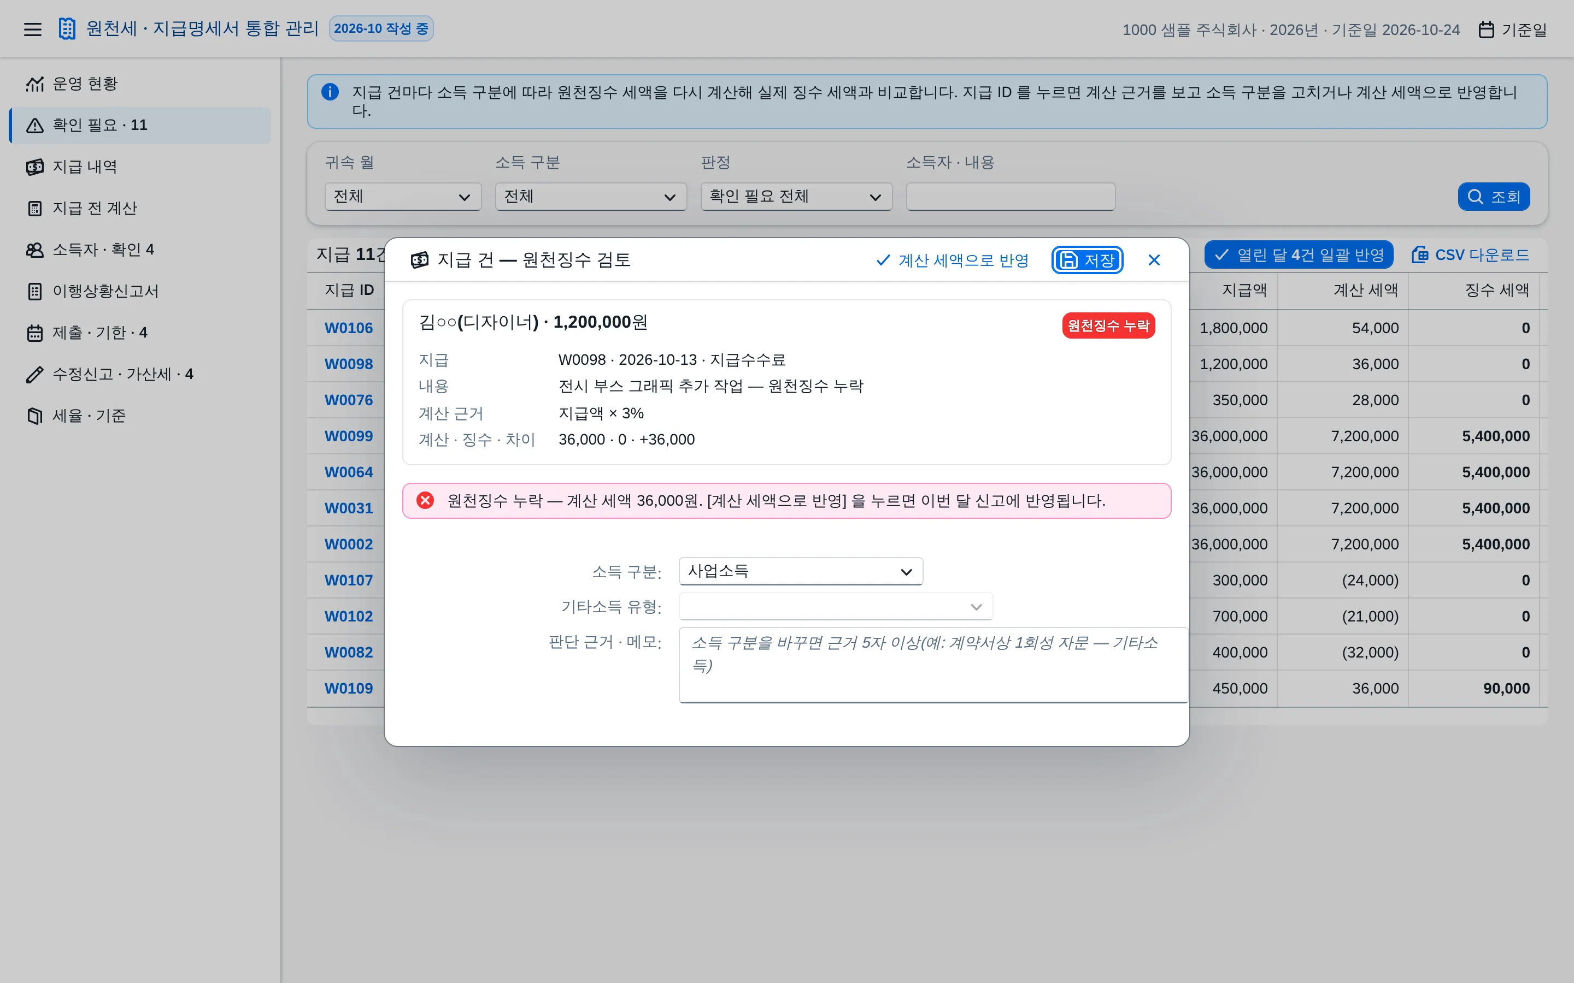Image resolution: width=1574 pixels, height=983 pixels.
Task: Open the 귀속 월 filter dropdown
Action: pos(403,197)
